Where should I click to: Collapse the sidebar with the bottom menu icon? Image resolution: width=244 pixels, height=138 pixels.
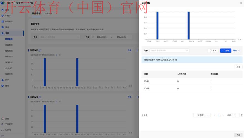click(2, 136)
